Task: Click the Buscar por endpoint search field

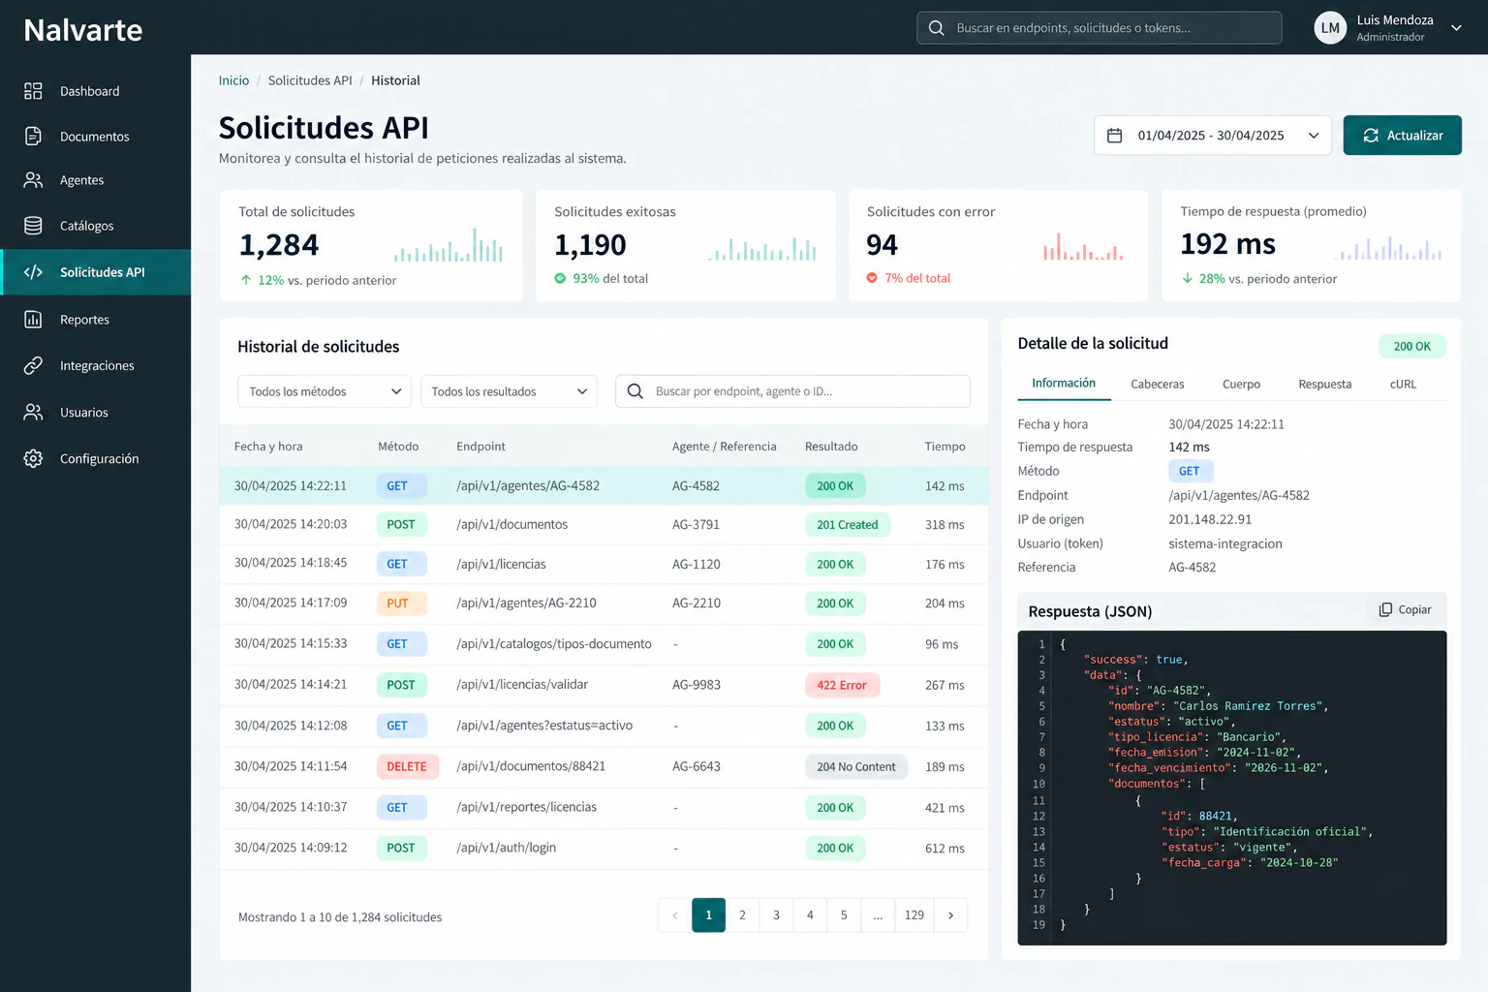Action: point(792,391)
